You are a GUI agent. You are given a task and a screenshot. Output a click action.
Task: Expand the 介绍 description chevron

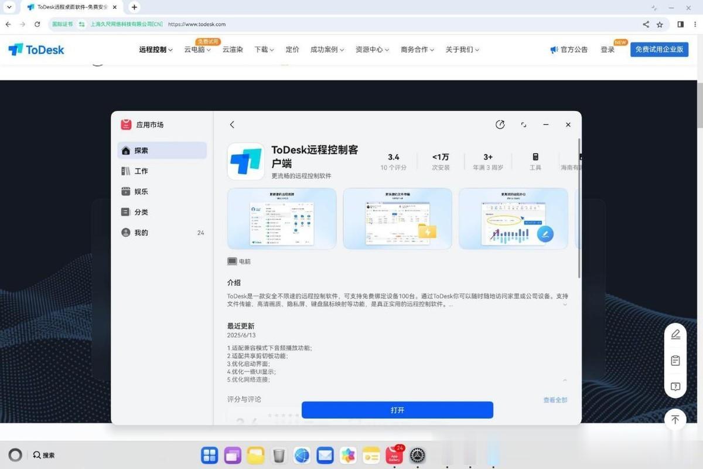coord(565,304)
